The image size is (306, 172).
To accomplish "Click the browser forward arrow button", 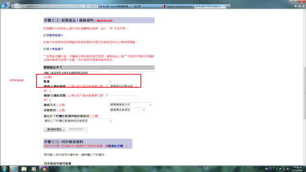I will [9, 6].
